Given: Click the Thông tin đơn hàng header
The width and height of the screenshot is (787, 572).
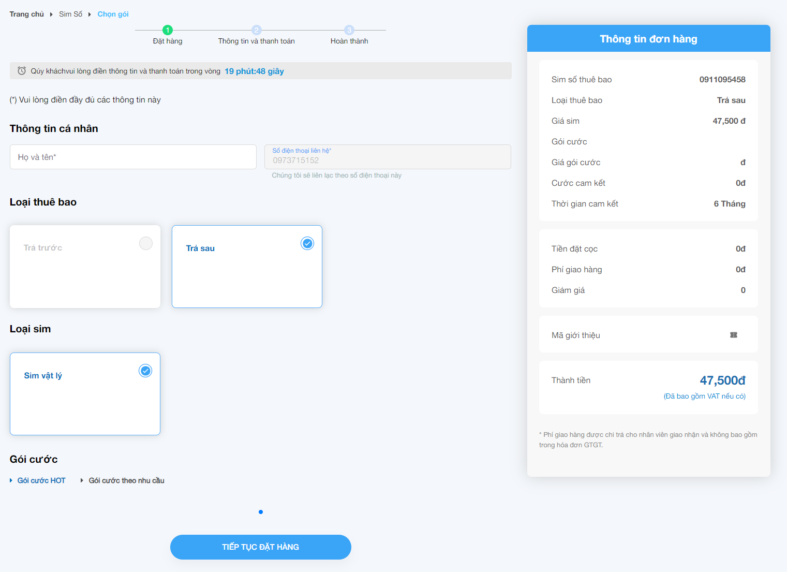Looking at the screenshot, I should [x=649, y=39].
